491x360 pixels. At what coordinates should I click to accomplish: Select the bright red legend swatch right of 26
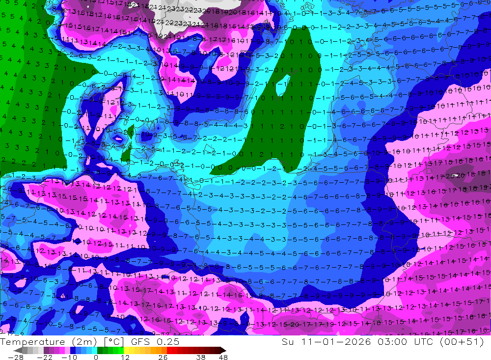click(169, 350)
